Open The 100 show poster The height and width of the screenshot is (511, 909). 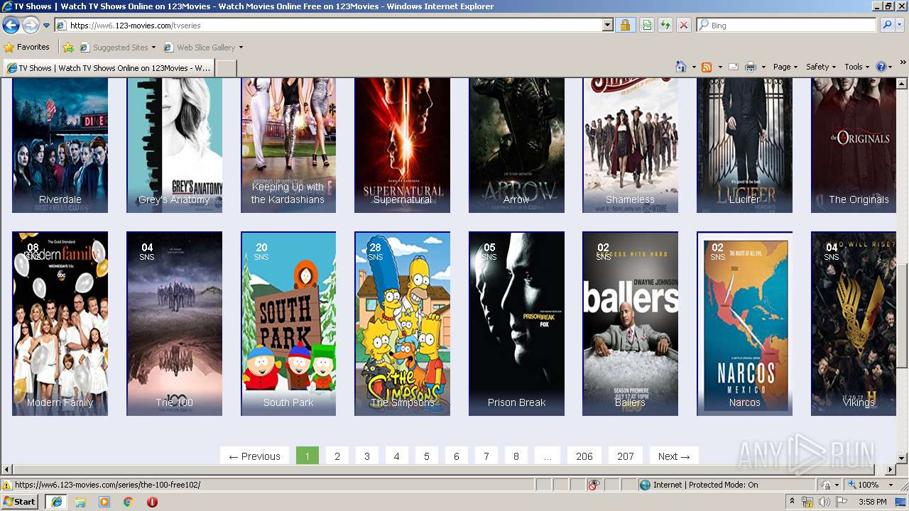tap(174, 324)
